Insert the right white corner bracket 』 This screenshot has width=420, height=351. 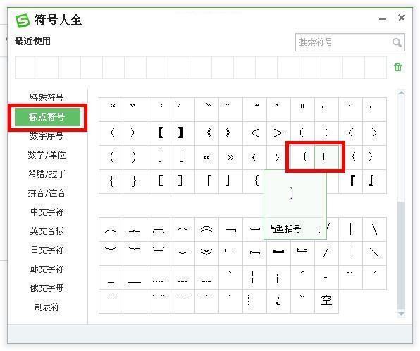374,181
